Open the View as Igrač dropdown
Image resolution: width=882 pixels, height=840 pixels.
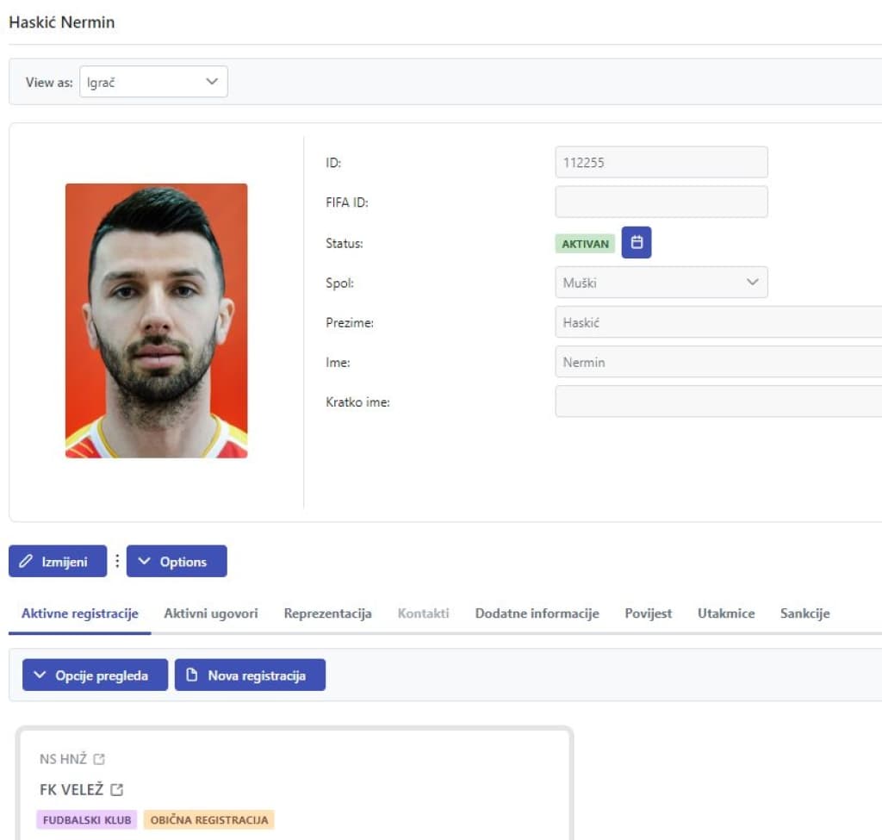pos(153,82)
